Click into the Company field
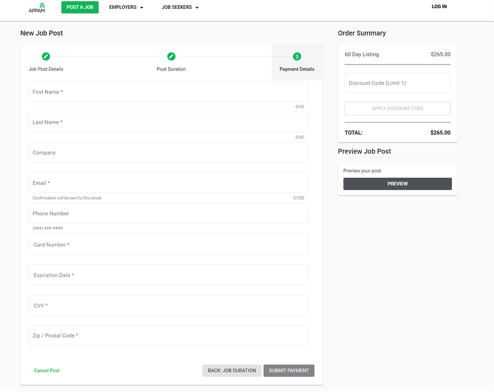Image resolution: width=494 pixels, height=392 pixels. (169, 152)
